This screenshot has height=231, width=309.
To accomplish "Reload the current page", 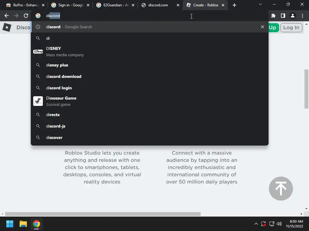I will click(26, 16).
